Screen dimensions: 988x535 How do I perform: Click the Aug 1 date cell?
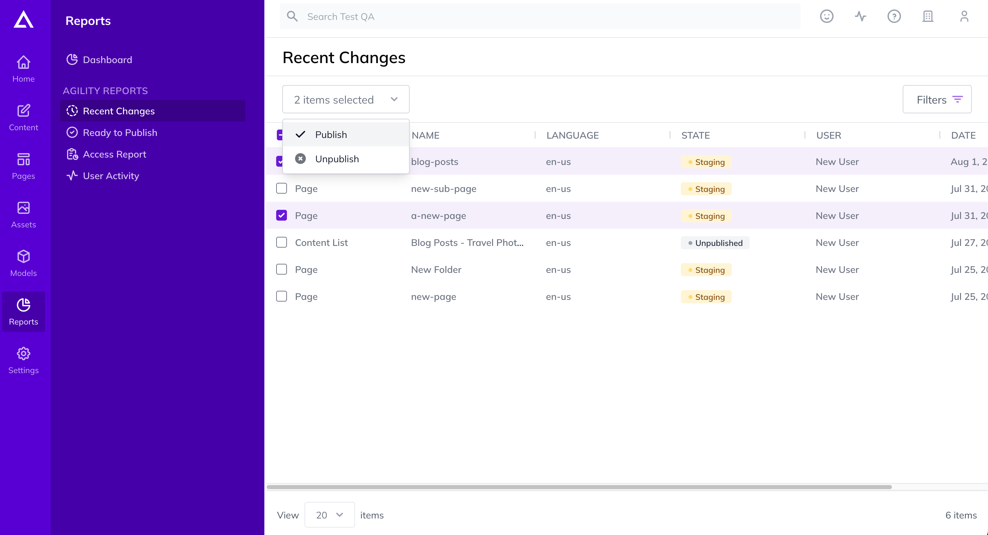tap(969, 162)
